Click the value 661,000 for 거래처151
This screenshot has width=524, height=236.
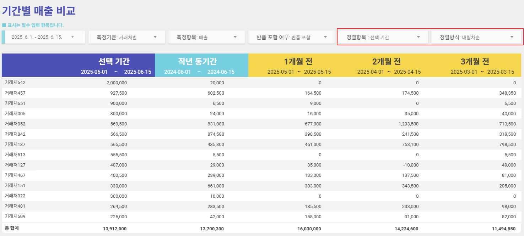(216, 185)
